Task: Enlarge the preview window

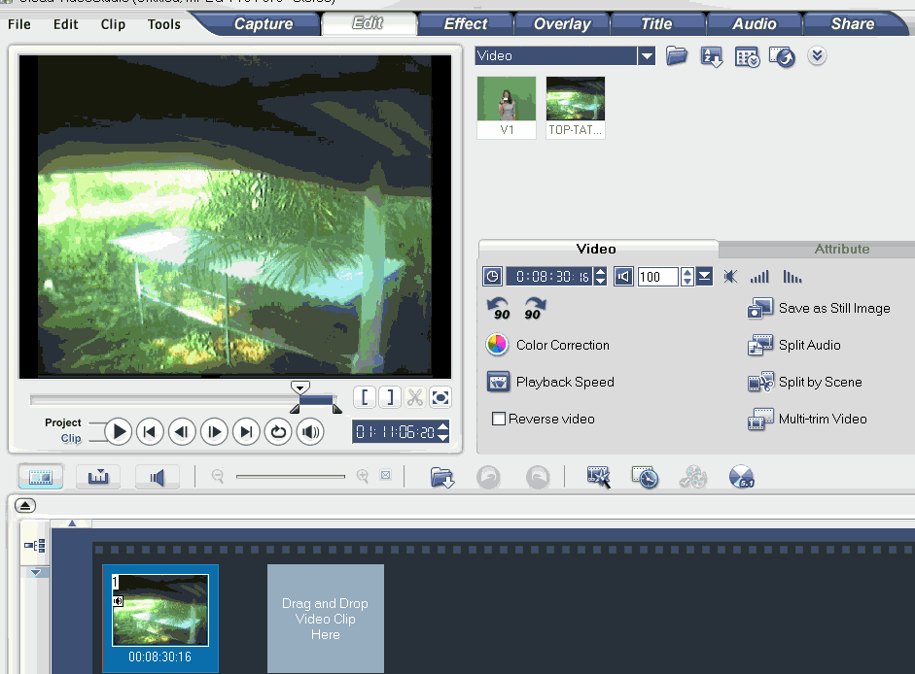Action: pos(440,397)
